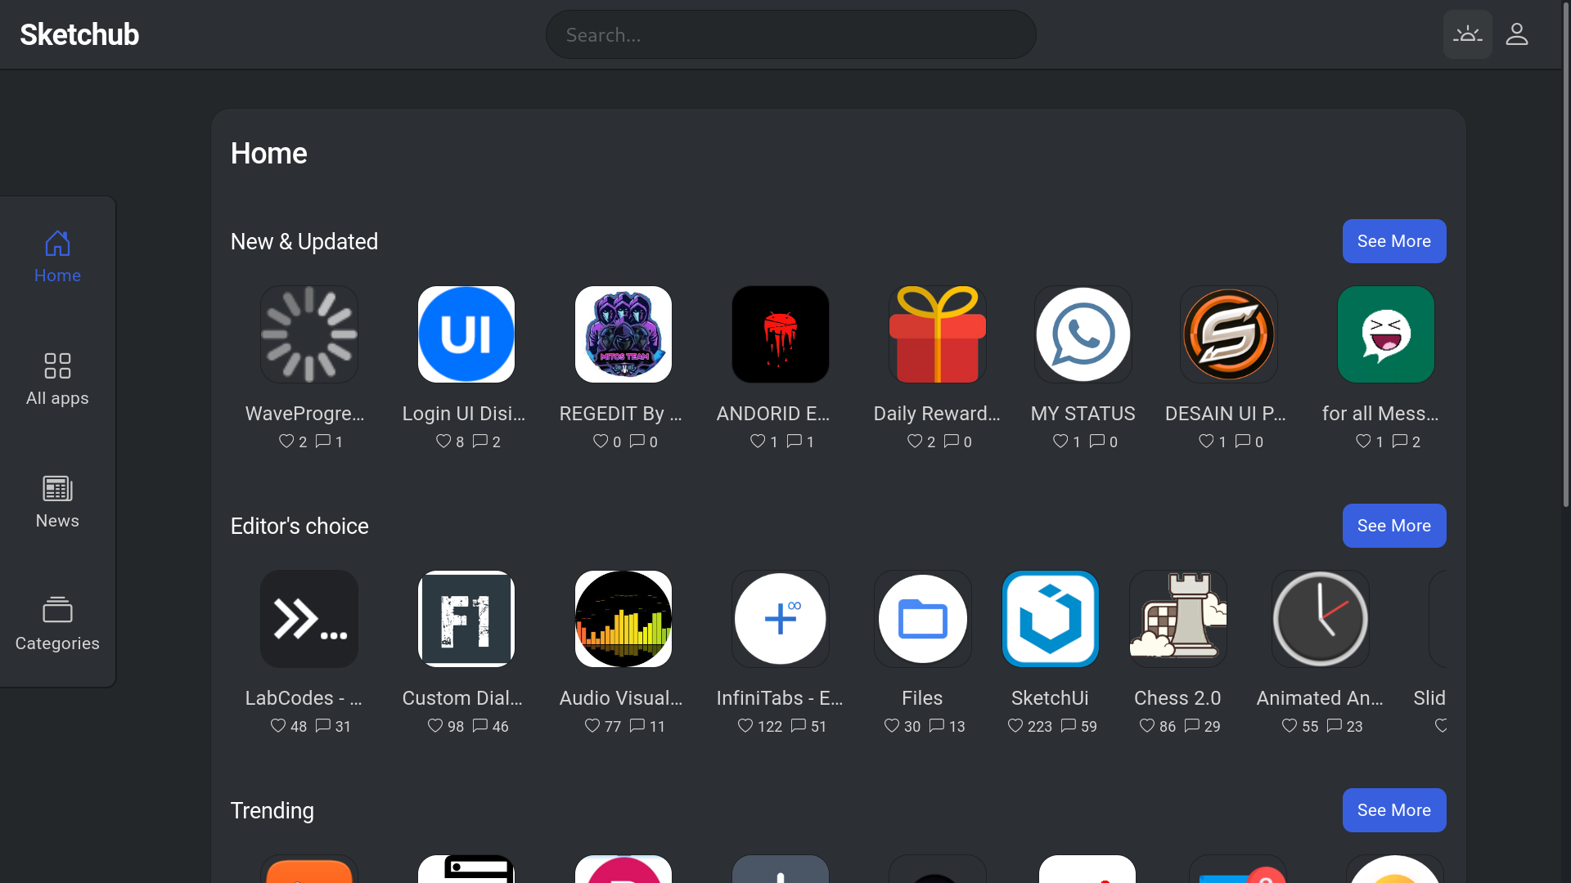
Task: Click See More for Trending
Action: [x=1394, y=810]
